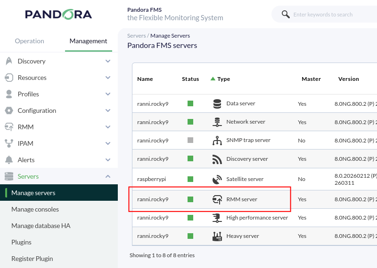This screenshot has height=268, width=377.
Task: Click green sort arrow beside Type header
Action: [x=213, y=79]
